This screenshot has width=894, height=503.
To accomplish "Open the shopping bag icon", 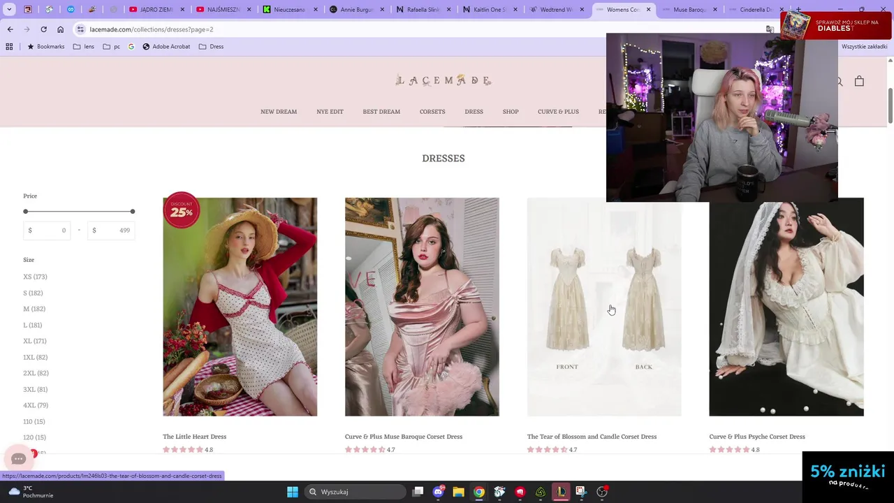I will click(859, 81).
